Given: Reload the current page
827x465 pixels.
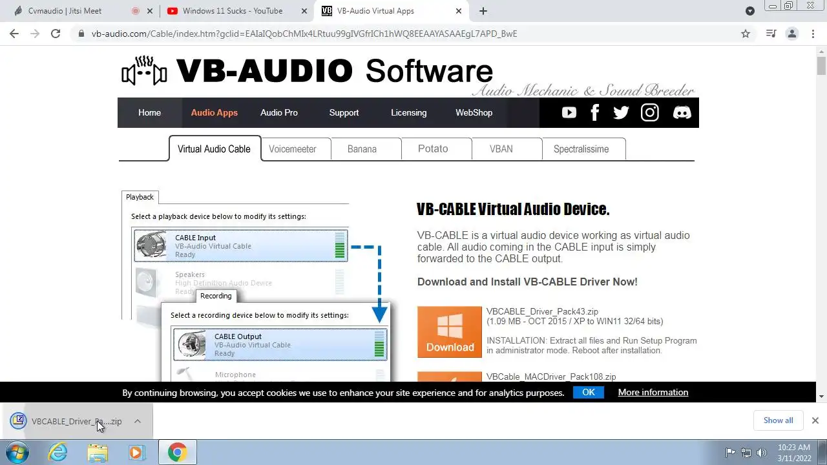Looking at the screenshot, I should tap(56, 34).
